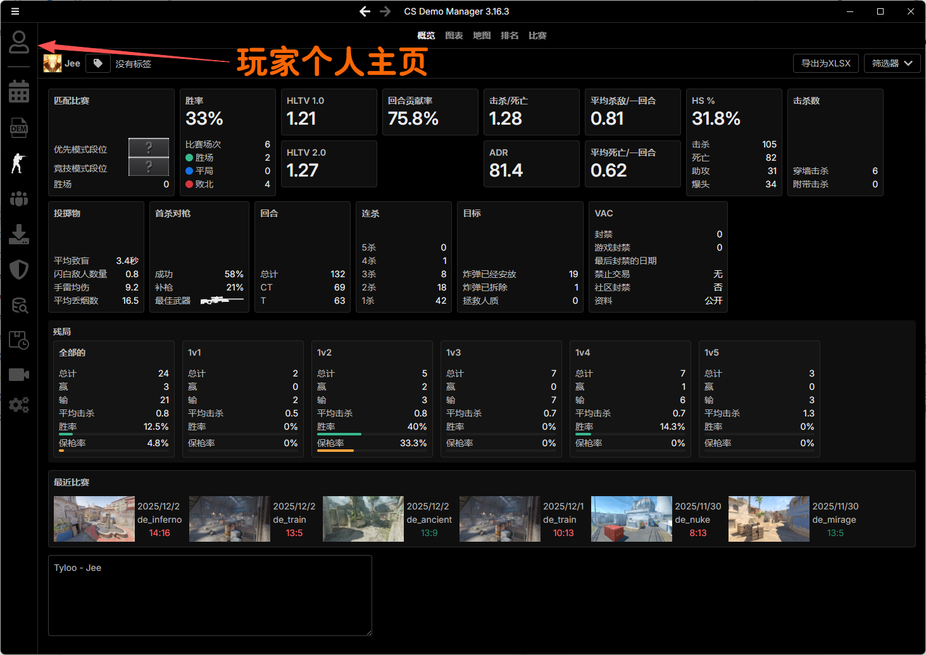Open the player profile sidebar icon
926x655 pixels.
point(19,42)
